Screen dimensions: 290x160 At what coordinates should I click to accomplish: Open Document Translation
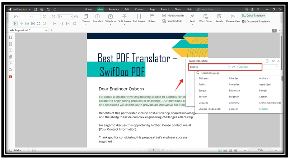(x=256, y=22)
